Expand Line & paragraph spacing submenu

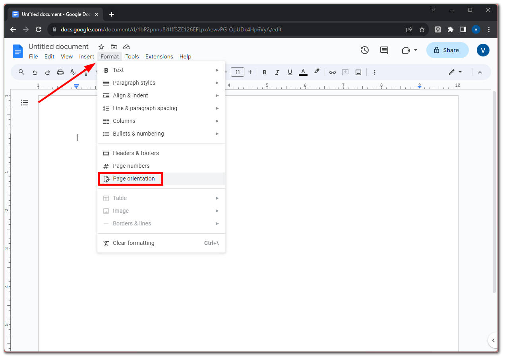(x=161, y=108)
